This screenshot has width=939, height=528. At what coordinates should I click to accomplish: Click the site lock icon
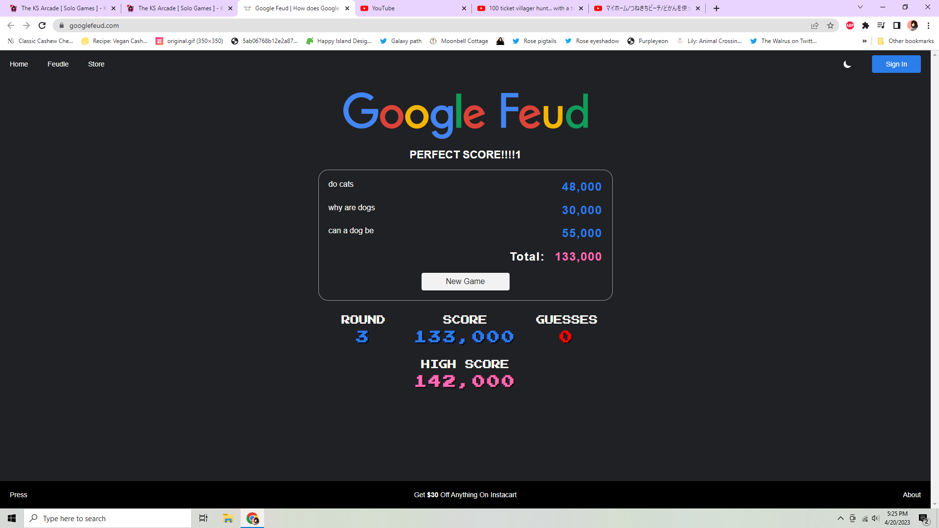pos(61,25)
